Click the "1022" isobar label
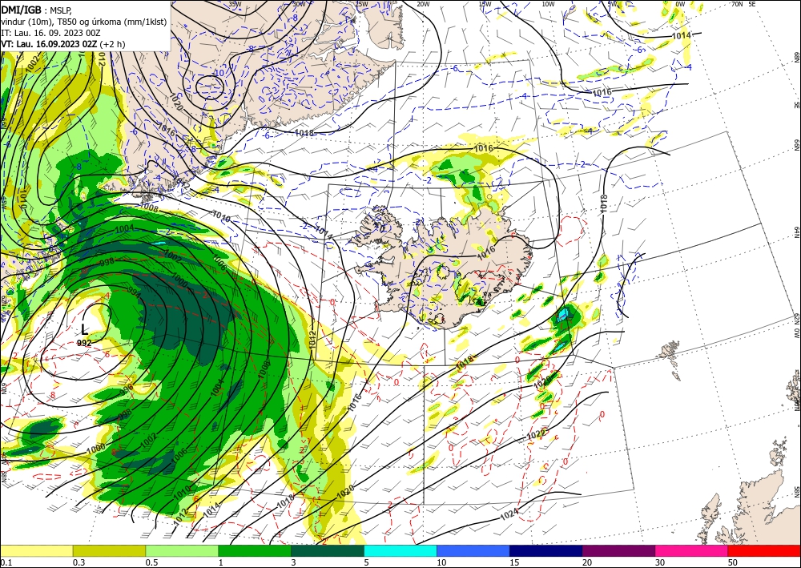 tap(535, 435)
